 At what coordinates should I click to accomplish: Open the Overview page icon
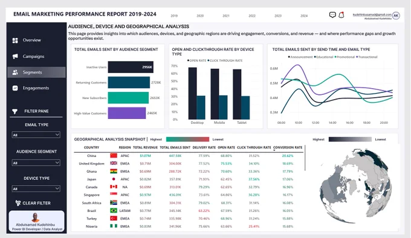tap(15, 40)
